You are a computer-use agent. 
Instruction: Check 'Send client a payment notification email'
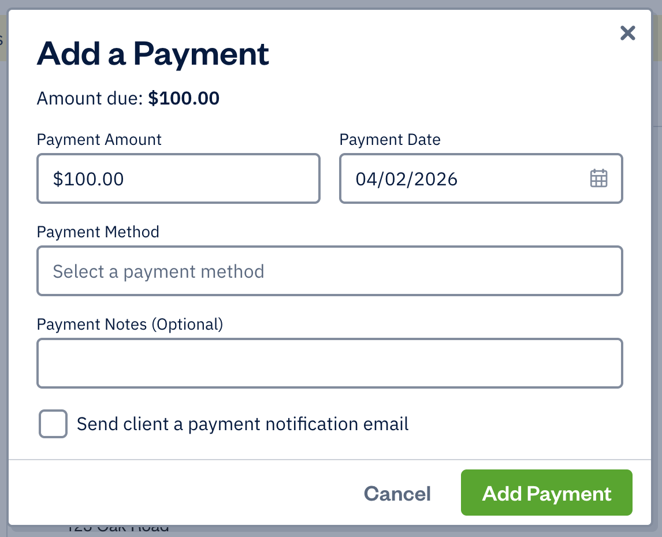coord(53,423)
